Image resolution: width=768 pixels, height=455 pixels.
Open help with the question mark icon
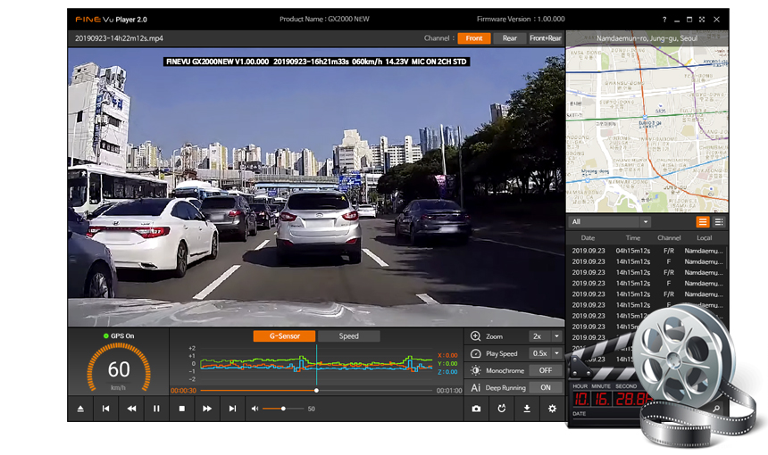tap(664, 19)
